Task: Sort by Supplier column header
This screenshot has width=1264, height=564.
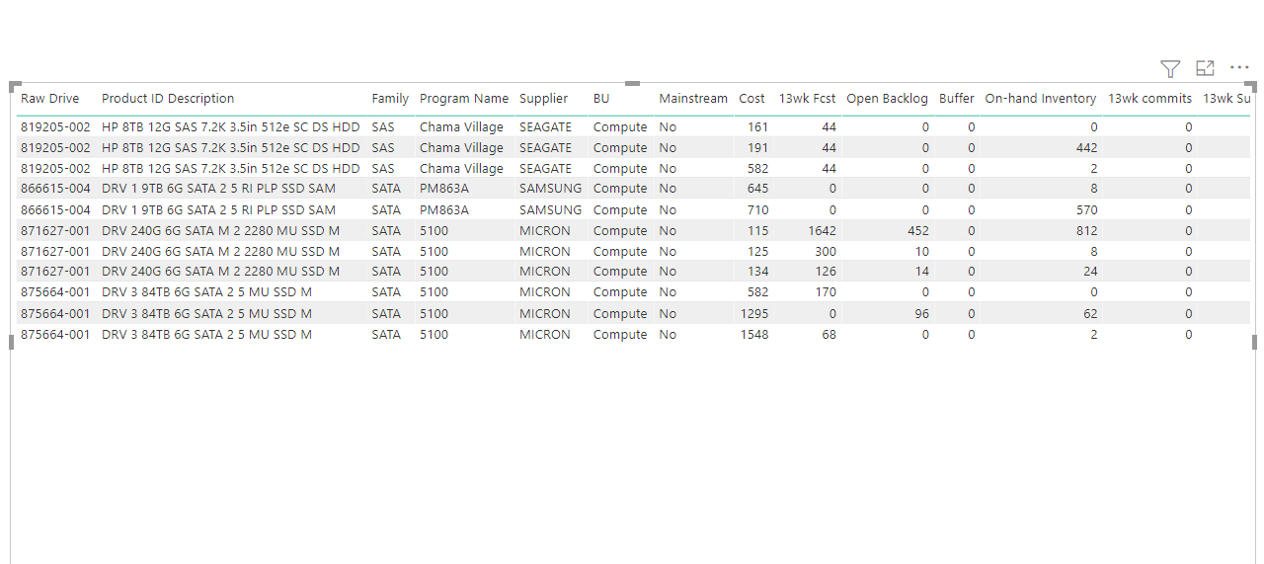Action: tap(544, 99)
